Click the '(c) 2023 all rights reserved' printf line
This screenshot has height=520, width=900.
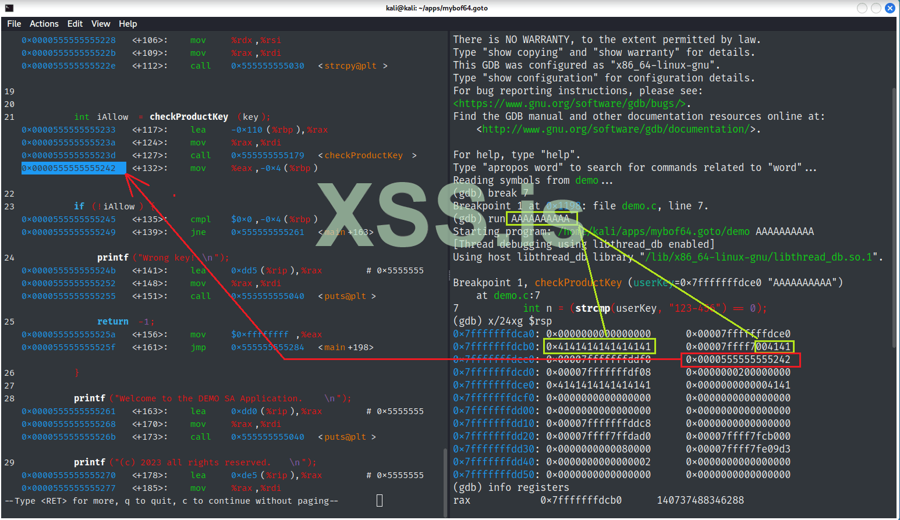tap(195, 462)
